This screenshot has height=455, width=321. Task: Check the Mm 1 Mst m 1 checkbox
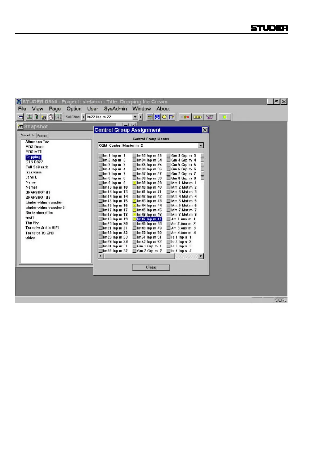(x=169, y=183)
